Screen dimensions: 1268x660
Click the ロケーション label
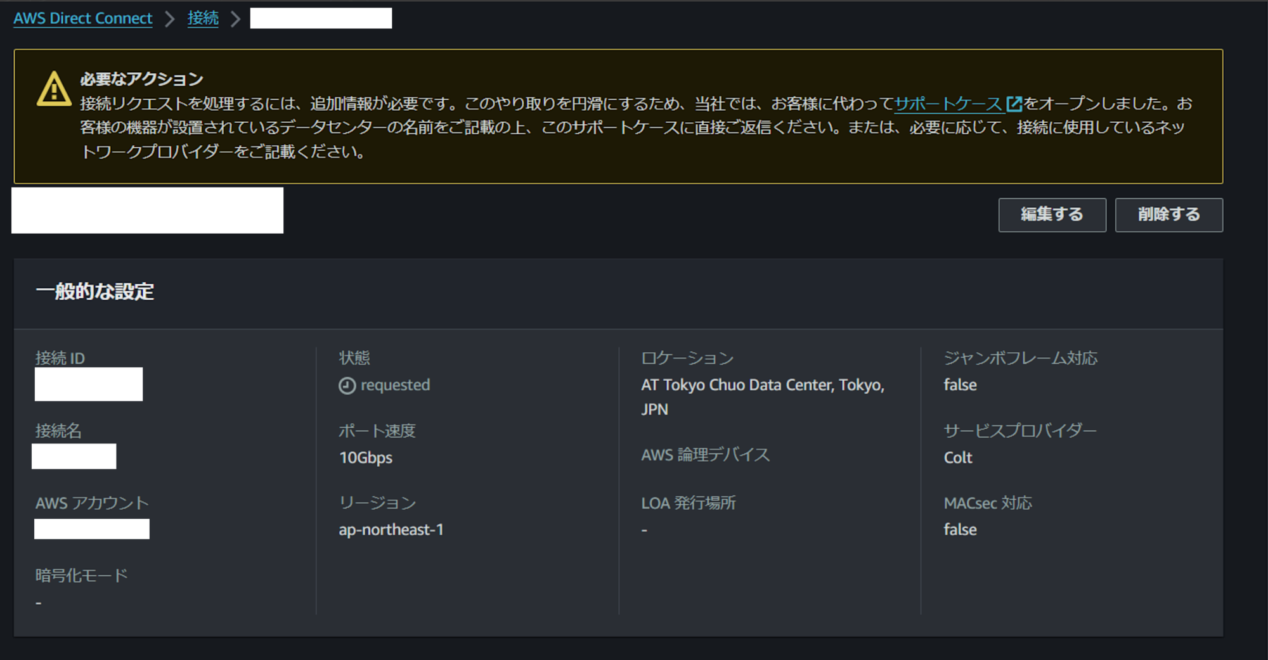(x=687, y=358)
